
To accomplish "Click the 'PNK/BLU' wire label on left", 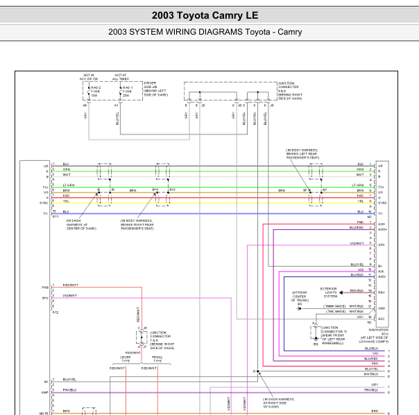I will (x=70, y=390).
